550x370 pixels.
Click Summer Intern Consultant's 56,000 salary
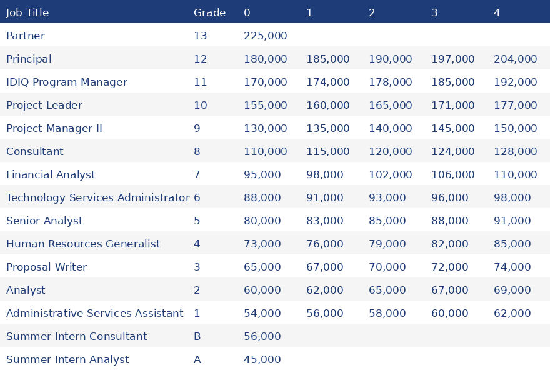(262, 336)
